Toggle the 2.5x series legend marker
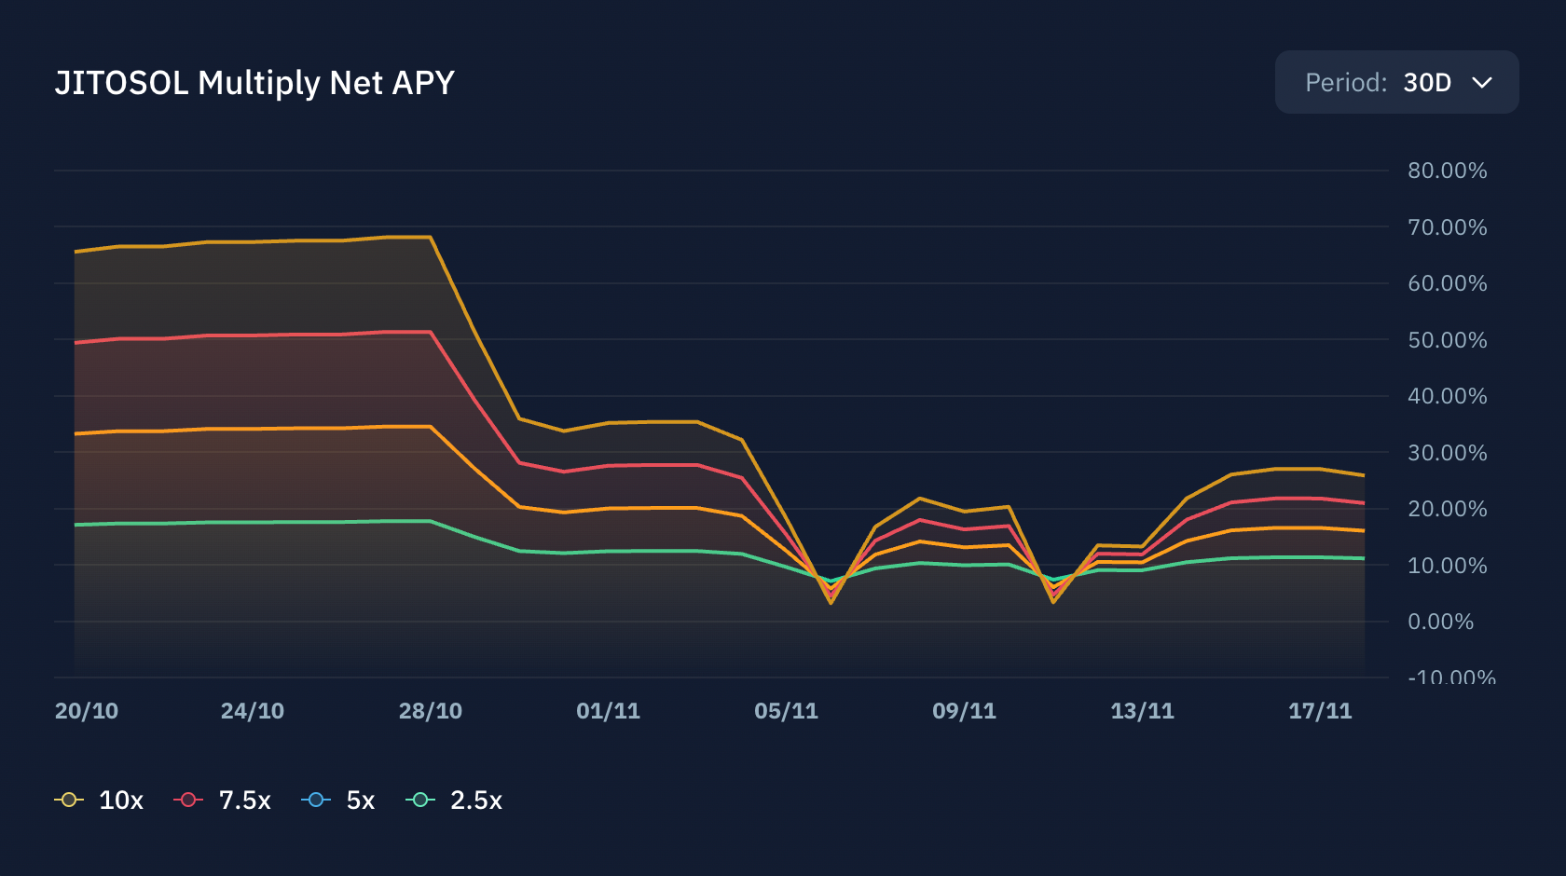 [x=420, y=800]
